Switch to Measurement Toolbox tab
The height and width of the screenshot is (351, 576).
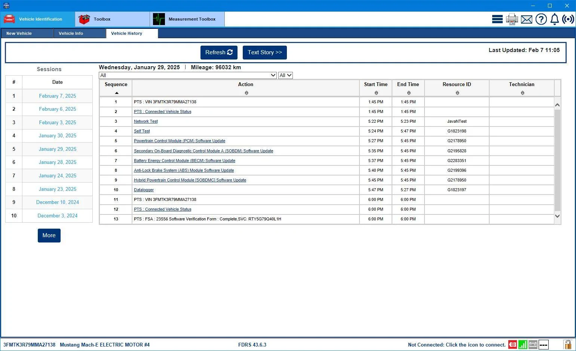[x=187, y=19]
